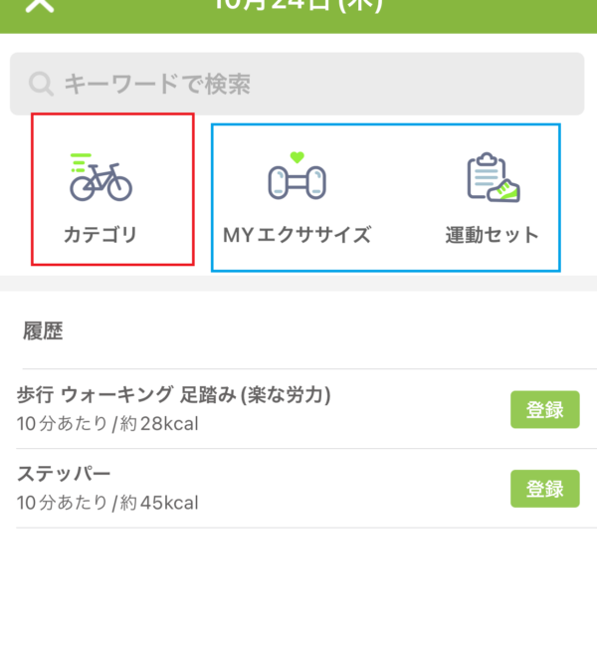Click the 10分あたり/約28kcal detail text
Viewport: 597px width, 650px height.
click(x=107, y=424)
